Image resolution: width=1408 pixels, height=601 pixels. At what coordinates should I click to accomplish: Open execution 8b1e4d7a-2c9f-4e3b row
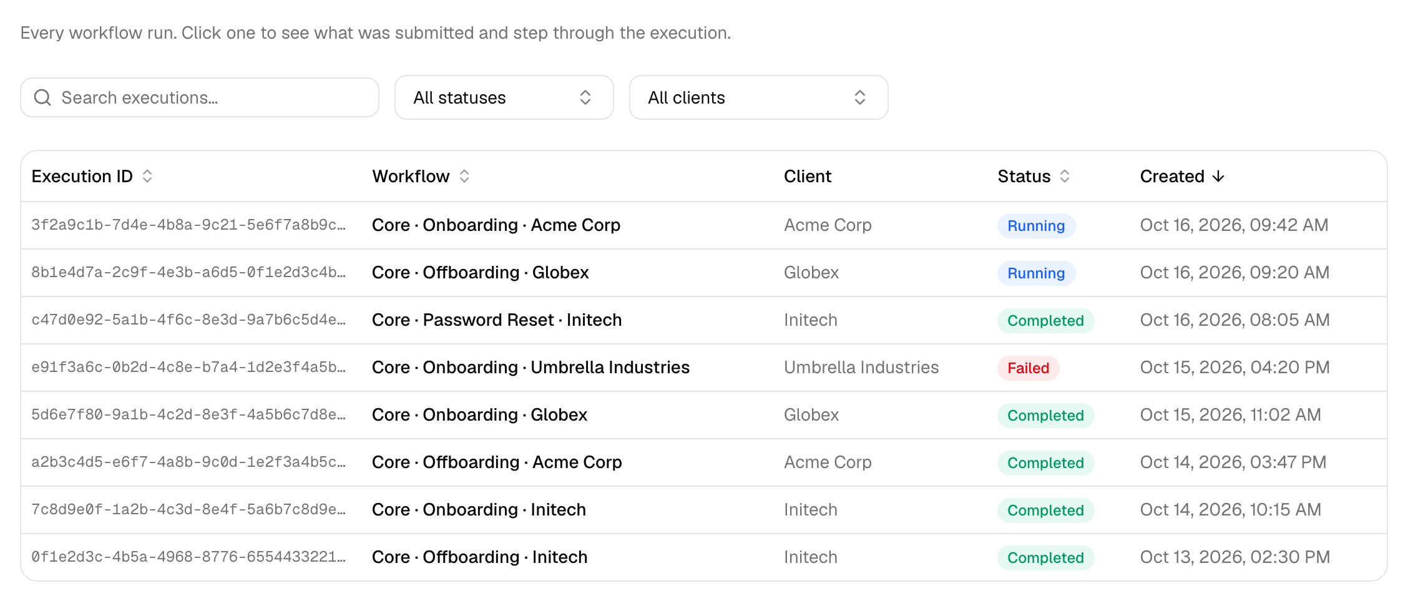tap(704, 273)
